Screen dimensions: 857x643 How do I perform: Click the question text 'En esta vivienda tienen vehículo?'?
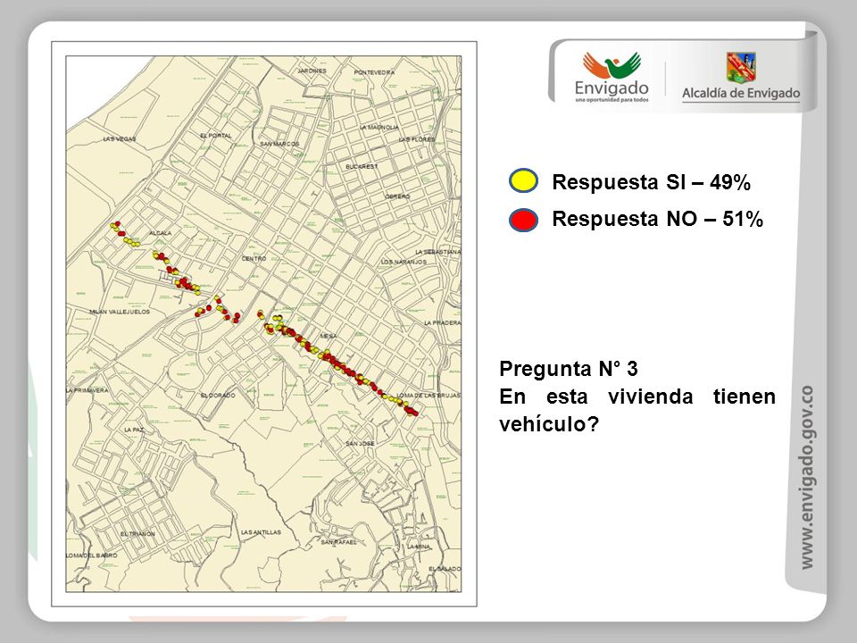tap(637, 410)
